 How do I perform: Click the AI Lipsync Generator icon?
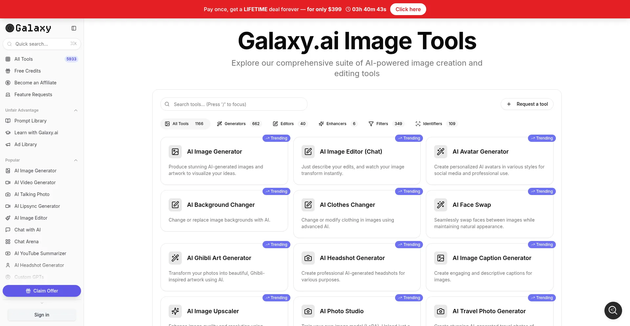coord(8,206)
